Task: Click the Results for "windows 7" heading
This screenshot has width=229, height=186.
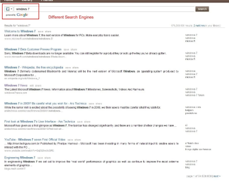Action: (x=17, y=25)
